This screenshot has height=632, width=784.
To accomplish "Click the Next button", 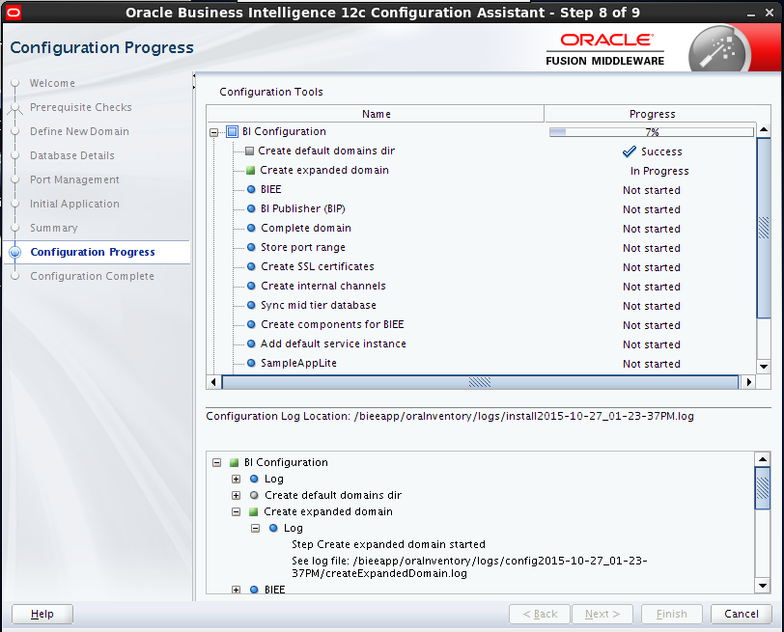I will coord(602,614).
